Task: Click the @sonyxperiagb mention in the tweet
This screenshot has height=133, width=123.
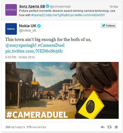Action: (x=20, y=45)
